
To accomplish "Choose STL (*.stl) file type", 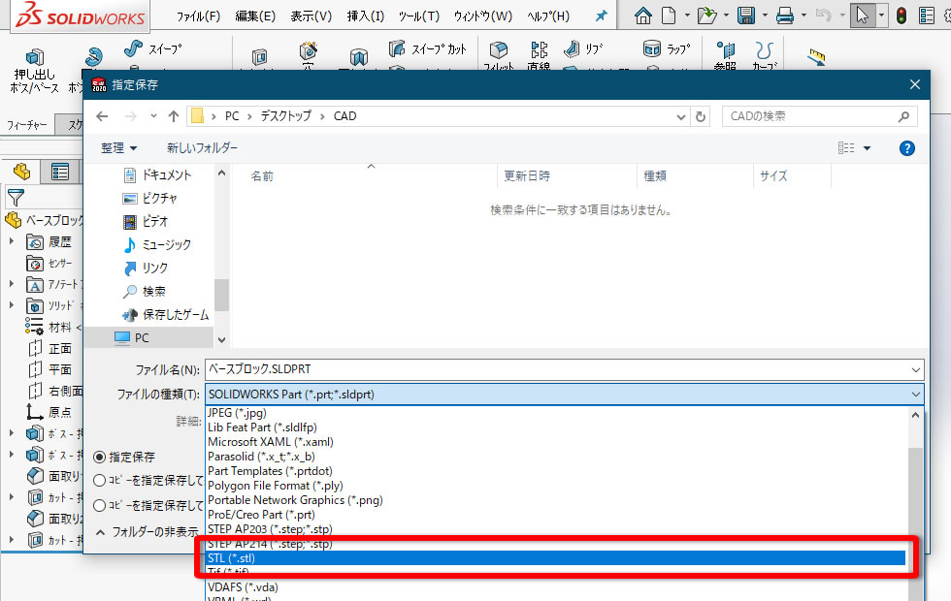I will pos(556,558).
